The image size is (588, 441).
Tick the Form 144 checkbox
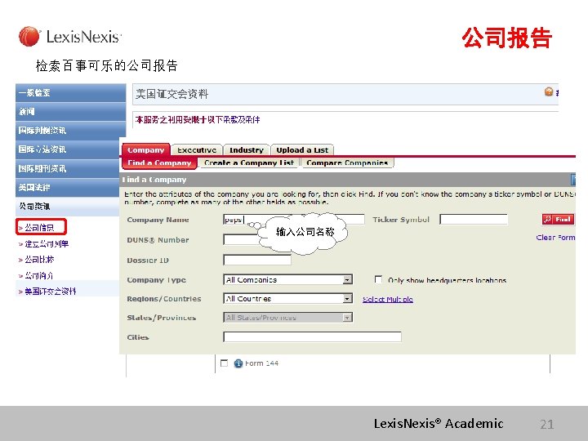click(225, 363)
